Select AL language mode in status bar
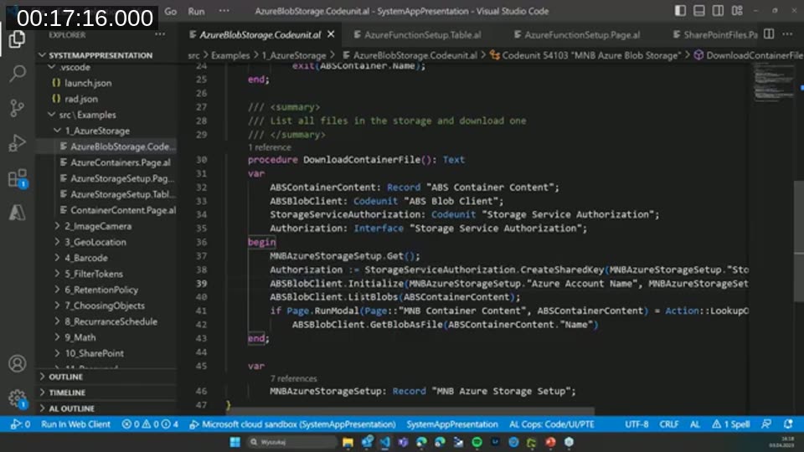The height and width of the screenshot is (452, 804). [x=695, y=424]
